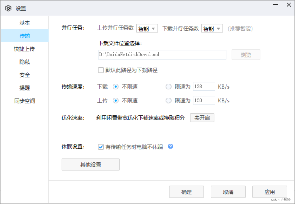
Task: Click the 利用闲置带宽优化下载速率或换取积分 text
Action: [141, 118]
